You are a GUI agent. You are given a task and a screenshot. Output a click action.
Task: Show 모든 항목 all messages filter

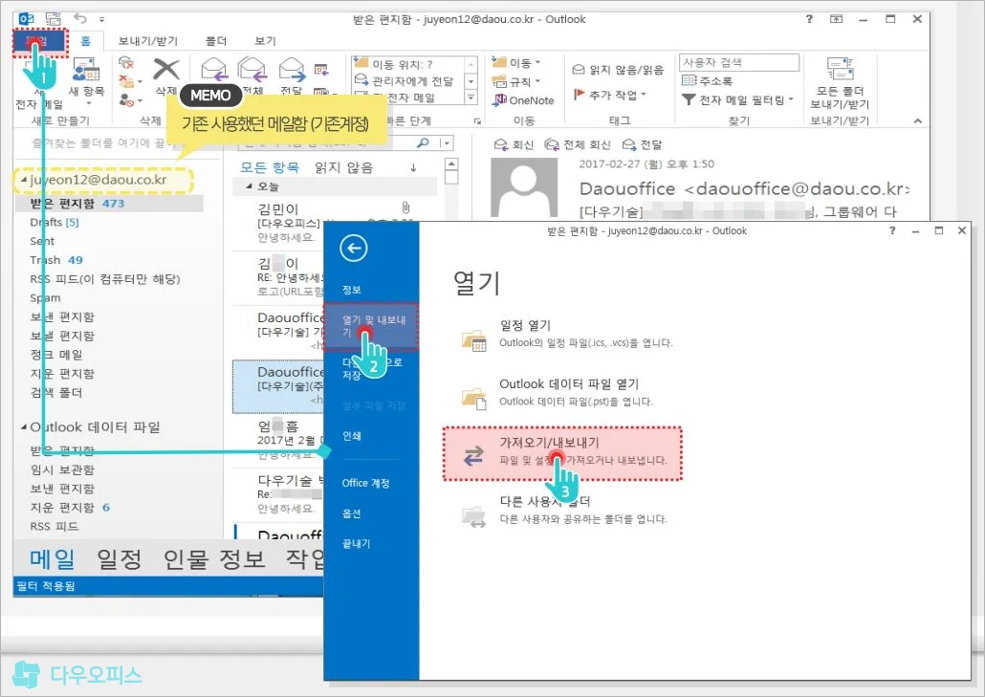[x=270, y=167]
